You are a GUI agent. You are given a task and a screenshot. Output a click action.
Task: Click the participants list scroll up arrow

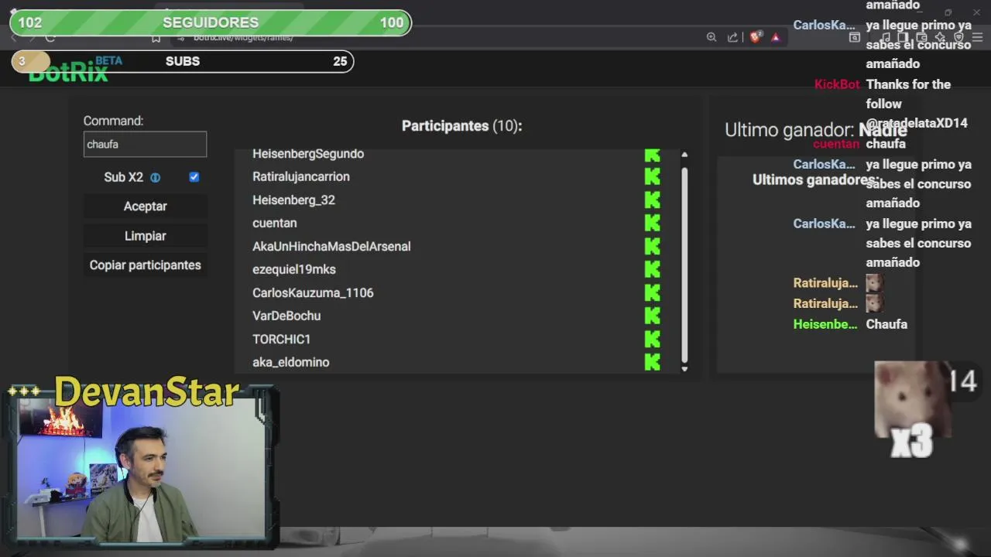684,155
